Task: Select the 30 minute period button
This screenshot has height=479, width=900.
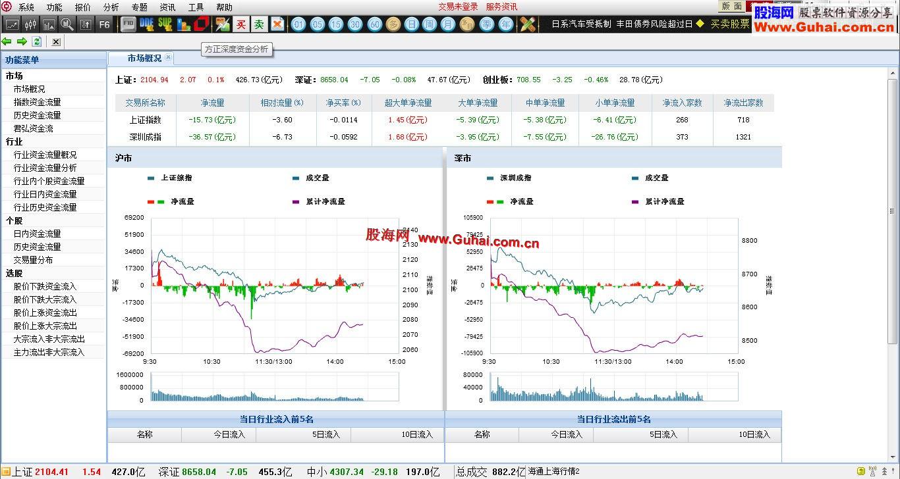Action: pos(355,24)
